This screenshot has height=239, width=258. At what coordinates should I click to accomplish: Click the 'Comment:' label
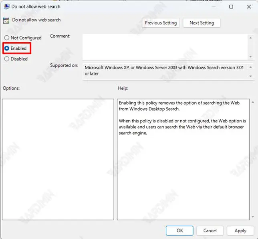(60, 36)
